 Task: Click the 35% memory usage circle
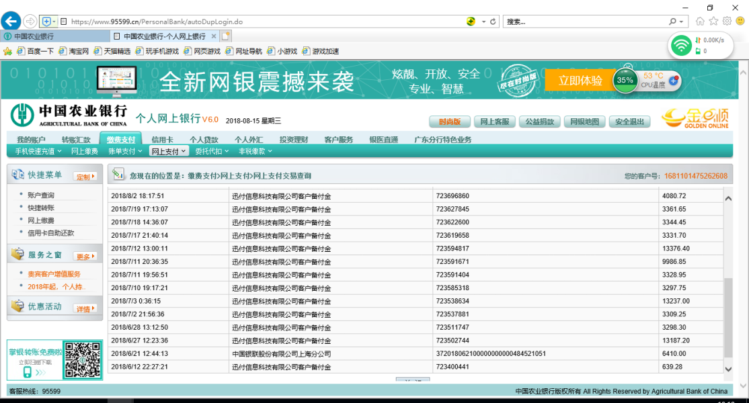point(625,80)
